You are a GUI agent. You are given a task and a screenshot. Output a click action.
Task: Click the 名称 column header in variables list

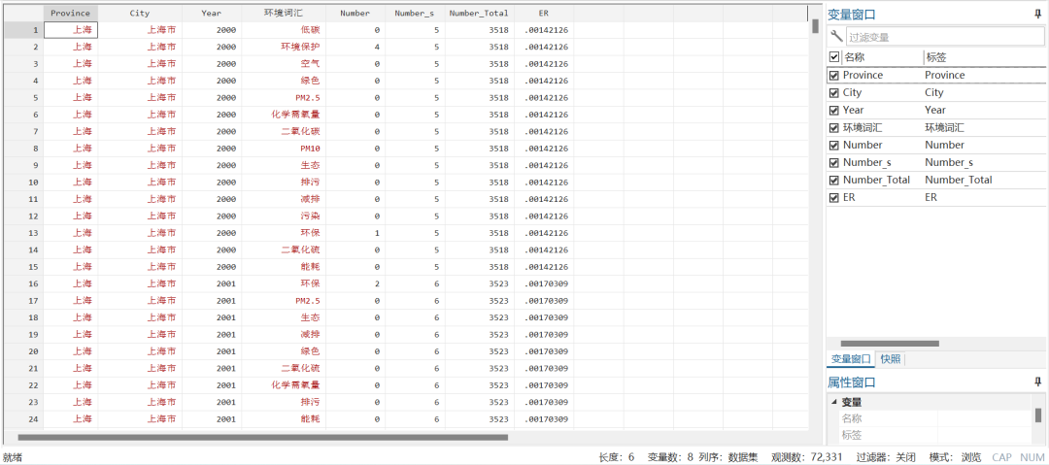854,57
